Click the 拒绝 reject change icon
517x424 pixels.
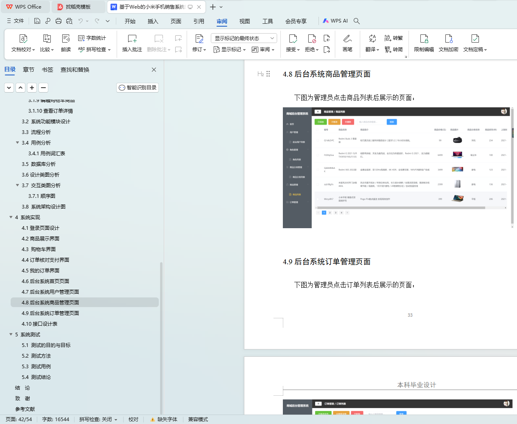(312, 39)
